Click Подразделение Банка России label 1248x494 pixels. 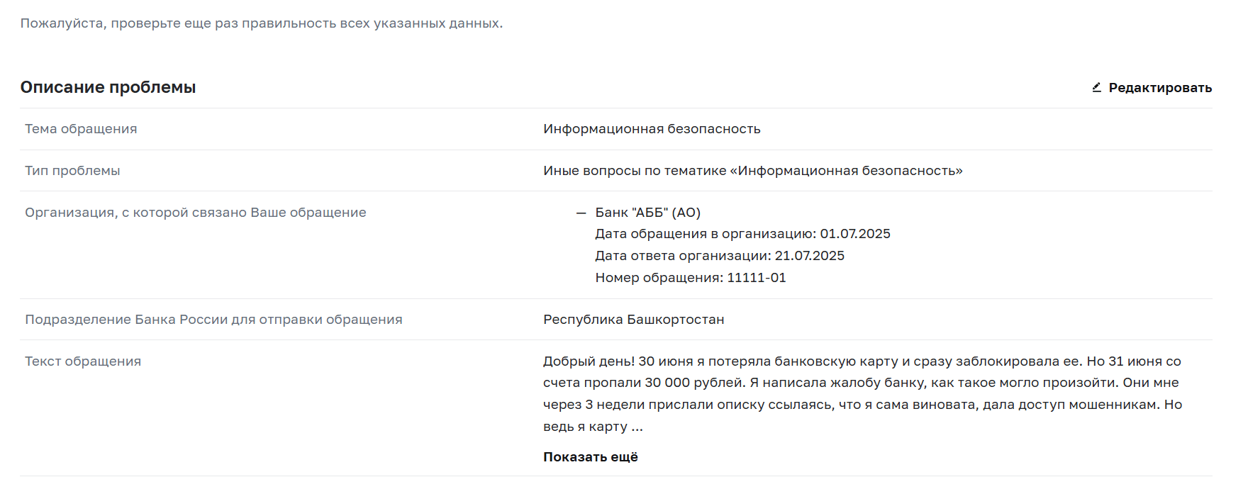tap(213, 320)
